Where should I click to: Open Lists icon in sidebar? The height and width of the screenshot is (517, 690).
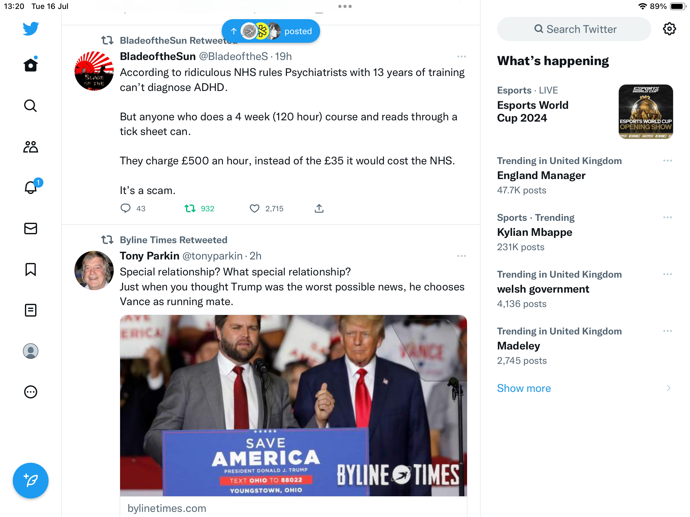(x=31, y=310)
